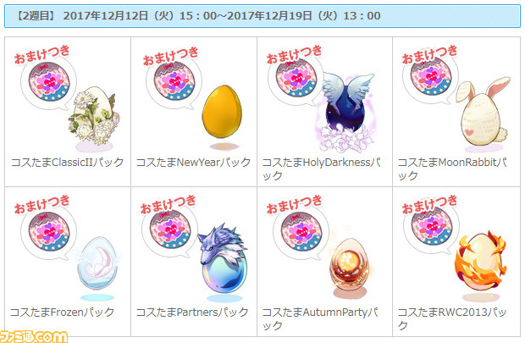525x343 pixels.
Task: Open the コスたまNewYearパック label
Action: pos(193,163)
